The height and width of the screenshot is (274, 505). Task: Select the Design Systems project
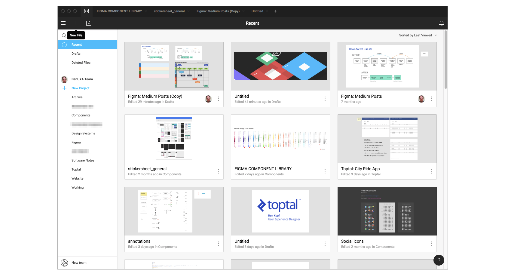click(83, 133)
